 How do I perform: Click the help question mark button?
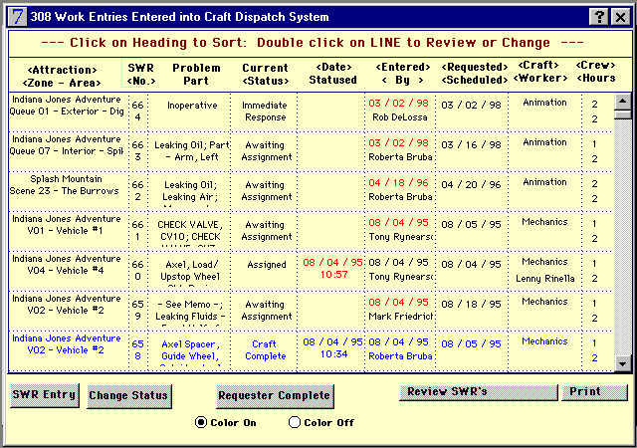click(599, 17)
